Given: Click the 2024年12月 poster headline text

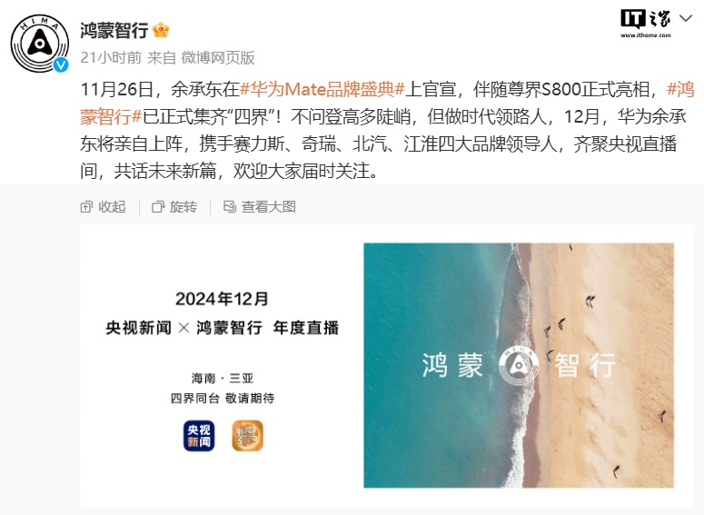Looking at the screenshot, I should coord(222,299).
